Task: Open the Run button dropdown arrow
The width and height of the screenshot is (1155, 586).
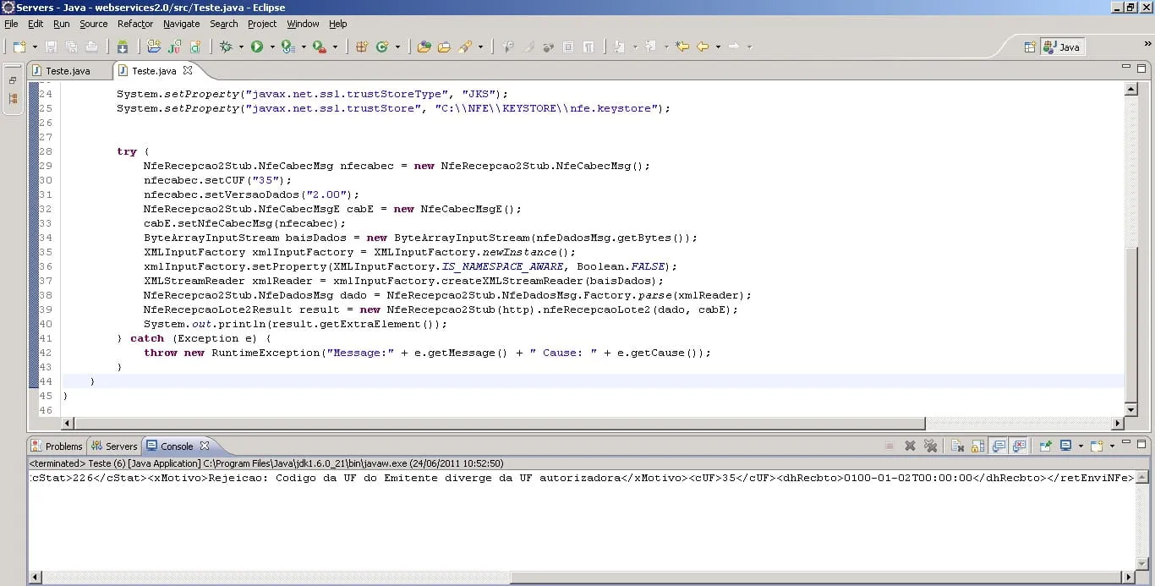Action: [x=271, y=47]
